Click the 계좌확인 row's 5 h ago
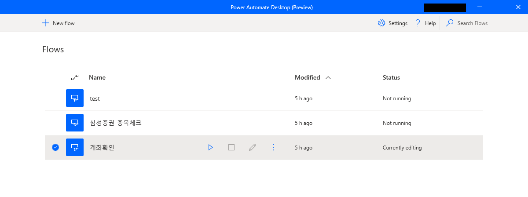The height and width of the screenshot is (197, 528). point(304,148)
